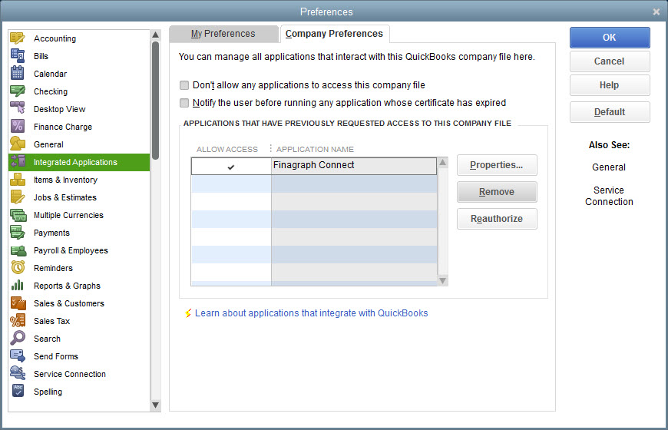The image size is (668, 430).
Task: Click the Reminders clock icon
Action: tap(18, 268)
